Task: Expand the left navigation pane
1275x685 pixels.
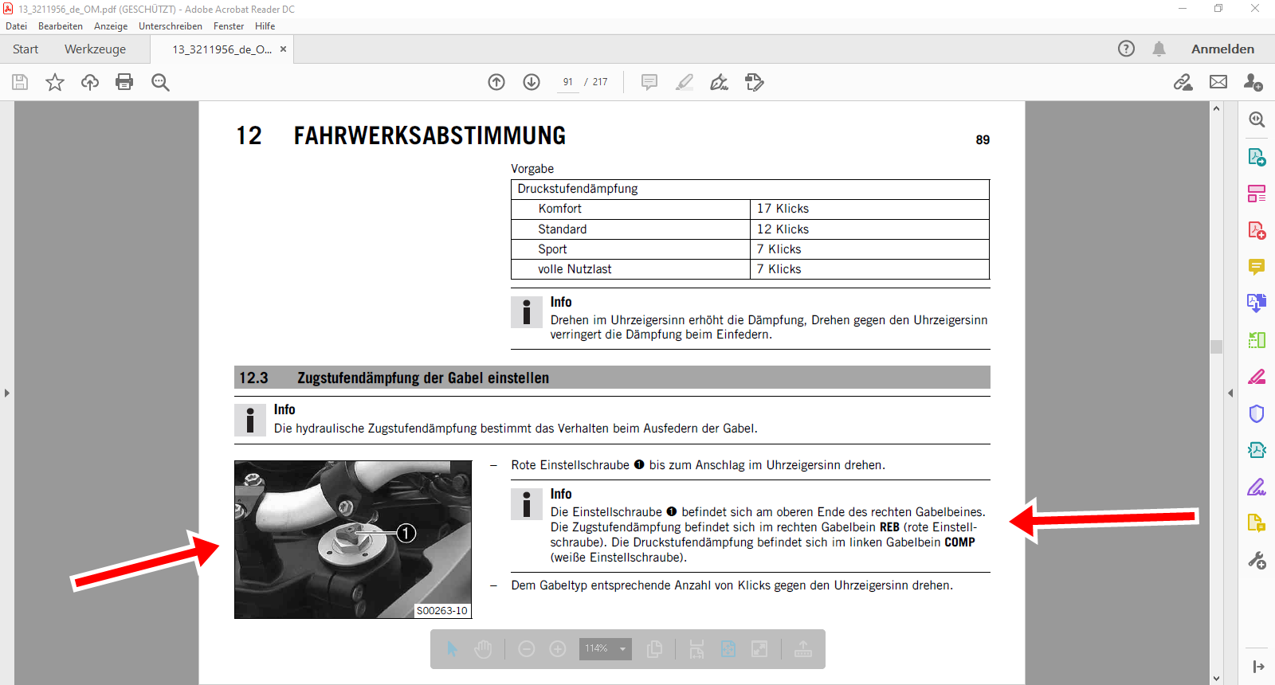Action: tap(7, 393)
